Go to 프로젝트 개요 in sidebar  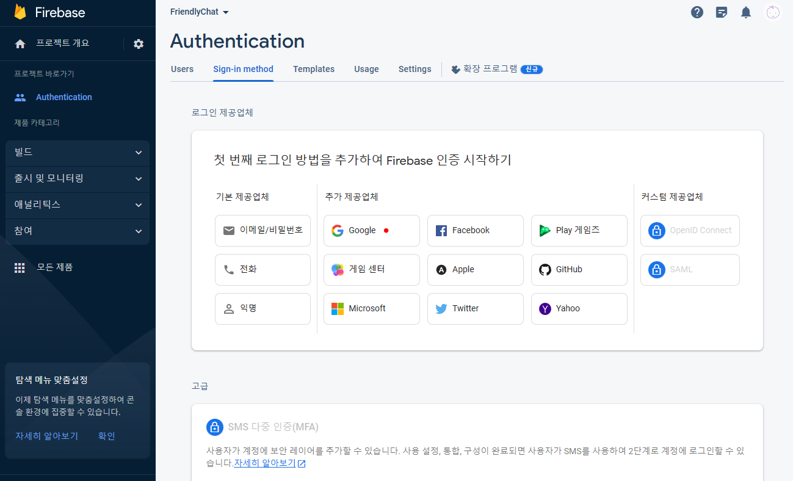pos(62,43)
